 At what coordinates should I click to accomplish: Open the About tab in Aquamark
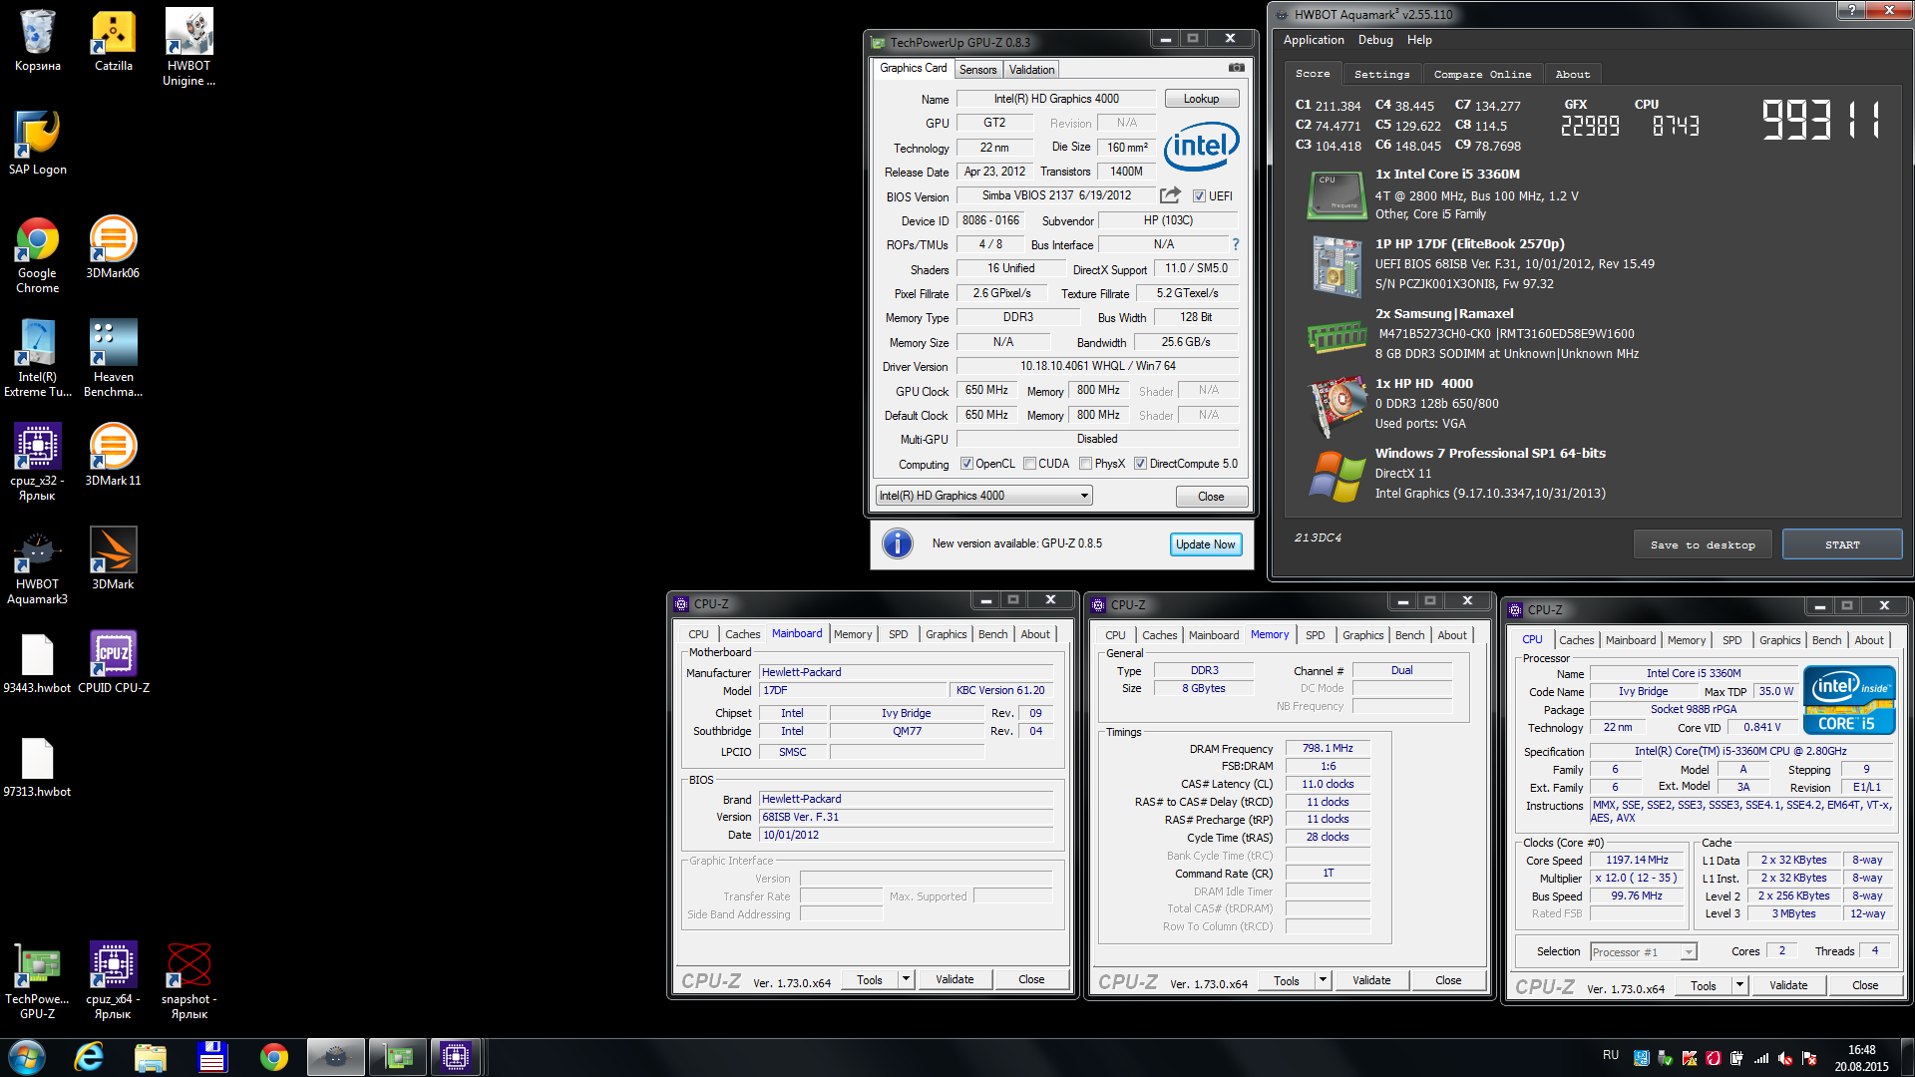click(x=1572, y=74)
